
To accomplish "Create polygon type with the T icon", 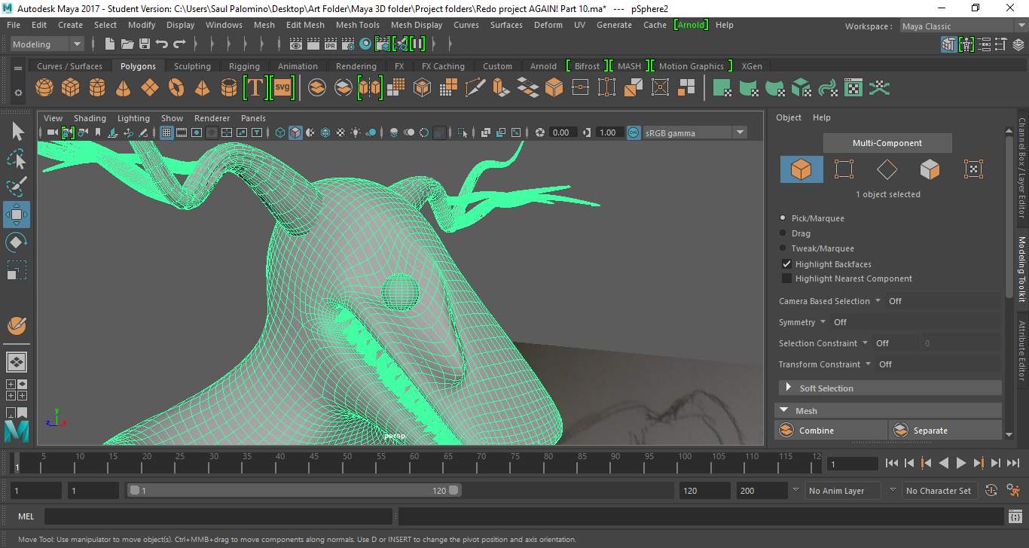I will pos(255,88).
